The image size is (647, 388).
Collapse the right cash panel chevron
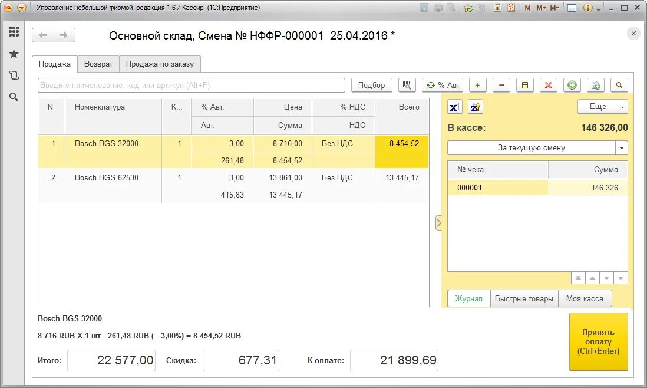coord(438,223)
